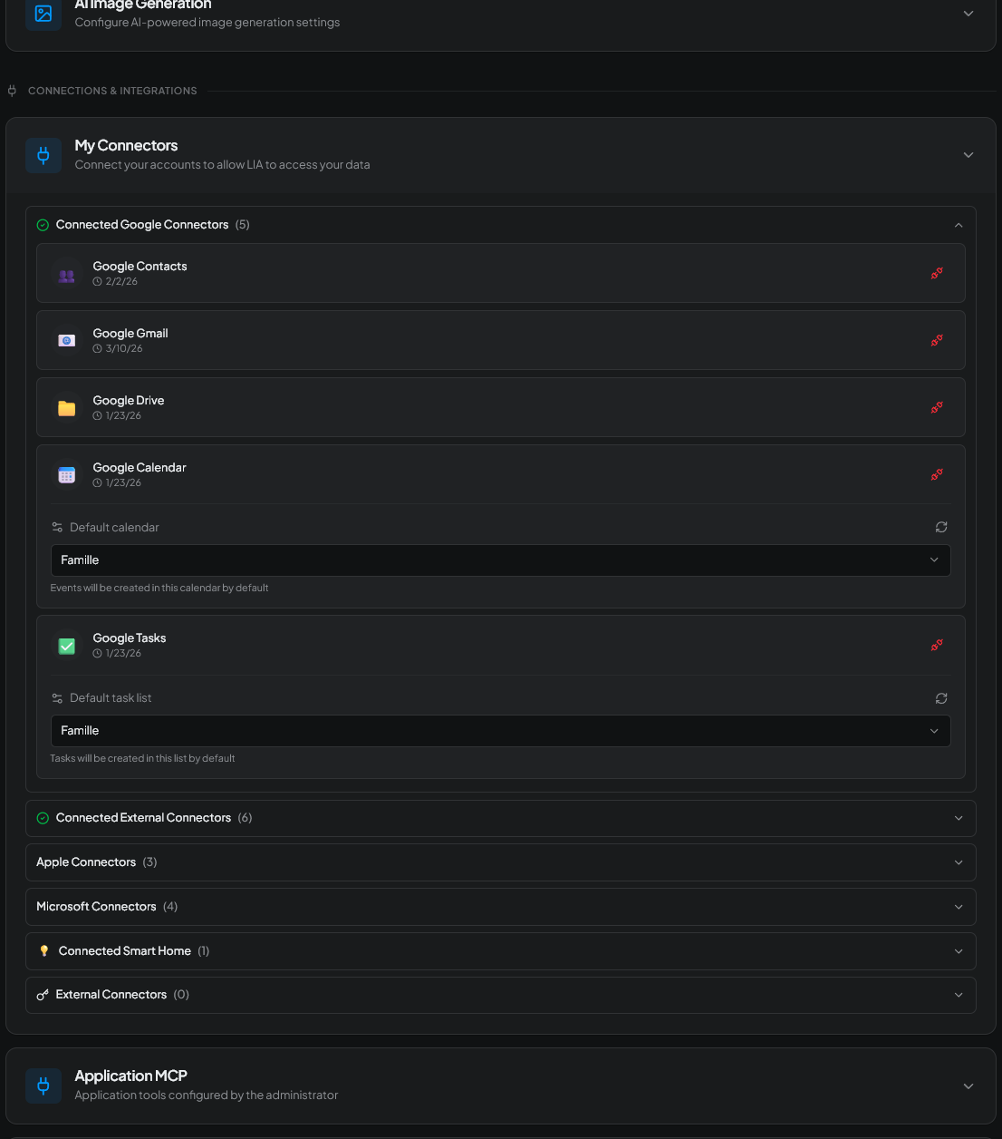
Task: Expand the Apple Connectors group
Action: click(500, 862)
